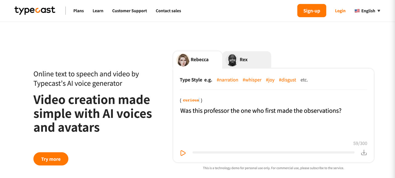Image resolution: width=395 pixels, height=178 pixels.
Task: Select Rebecca's avatar thumbnail
Action: [x=183, y=60]
